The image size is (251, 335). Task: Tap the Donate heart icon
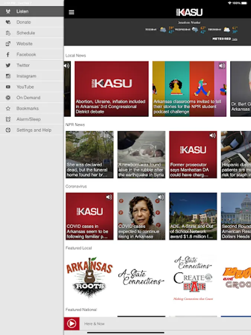[x=8, y=22]
